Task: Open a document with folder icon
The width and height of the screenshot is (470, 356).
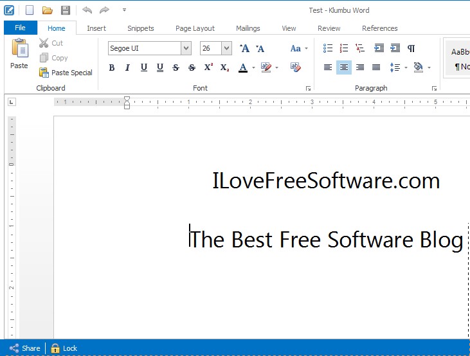Action: [48, 10]
